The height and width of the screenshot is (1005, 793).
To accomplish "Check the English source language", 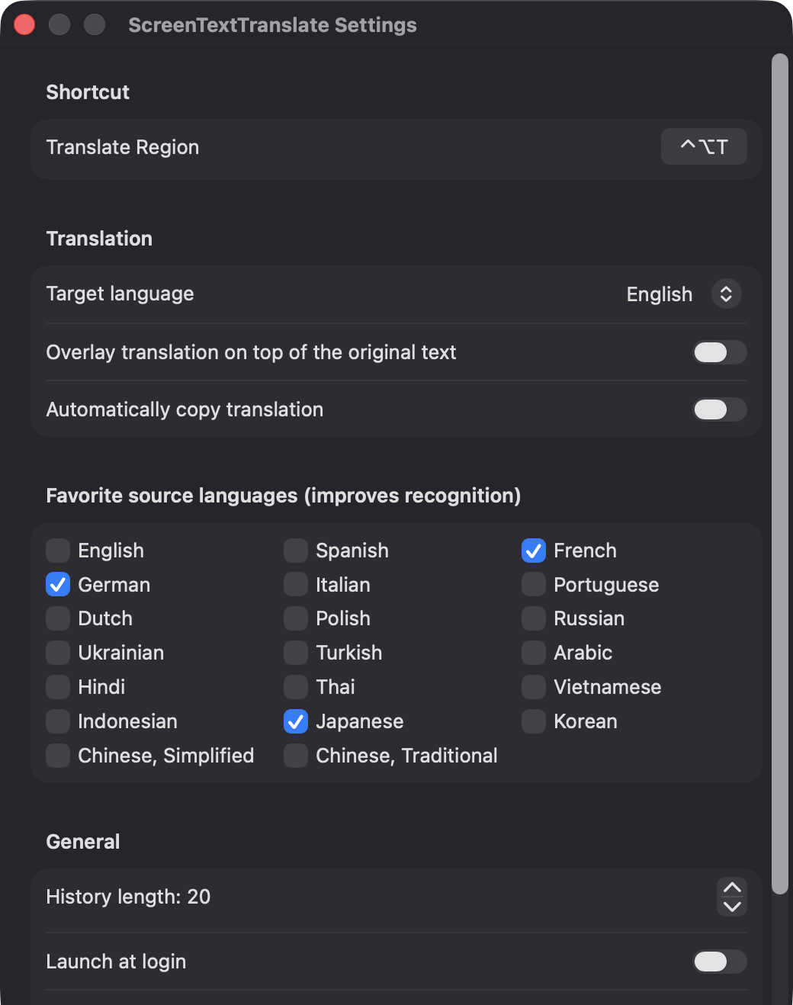I will 58,551.
